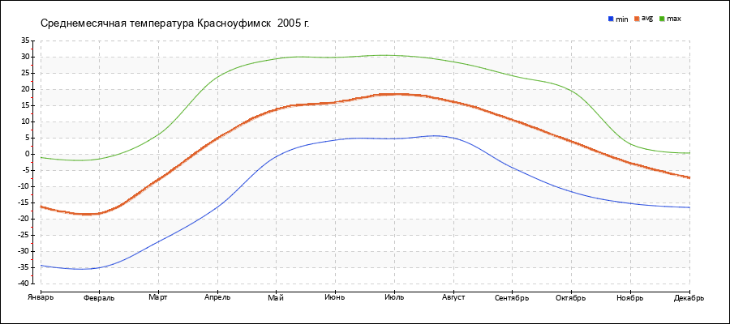Toggle the "max" series legend label
The width and height of the screenshot is (730, 324).
pyautogui.click(x=674, y=19)
